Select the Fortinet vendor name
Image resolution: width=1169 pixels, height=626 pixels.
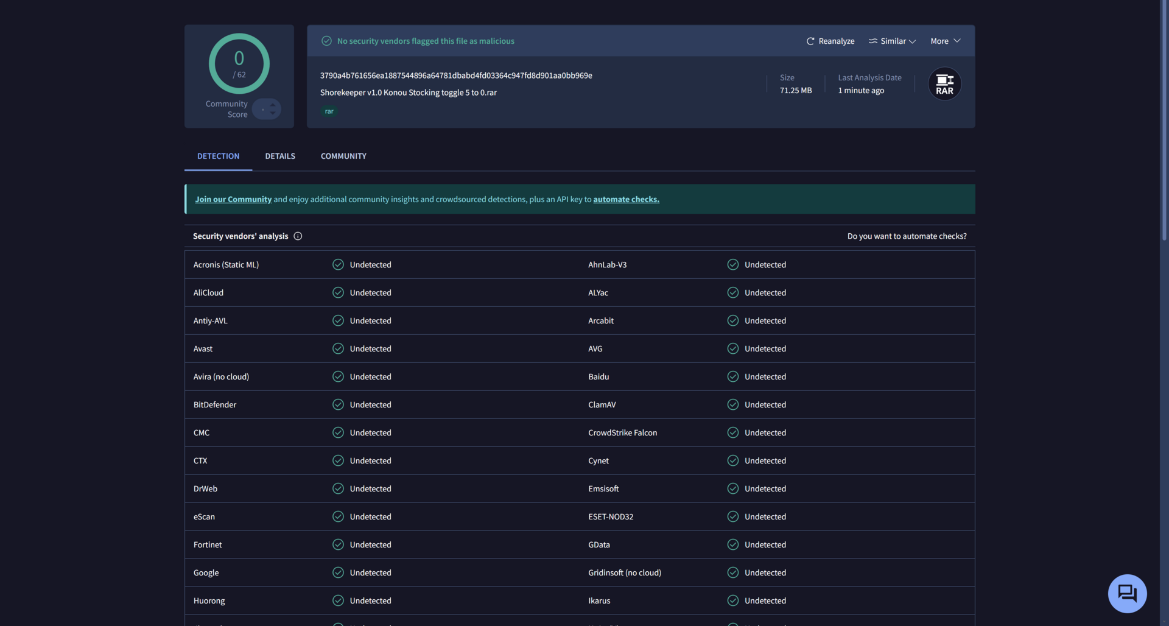tap(208, 544)
